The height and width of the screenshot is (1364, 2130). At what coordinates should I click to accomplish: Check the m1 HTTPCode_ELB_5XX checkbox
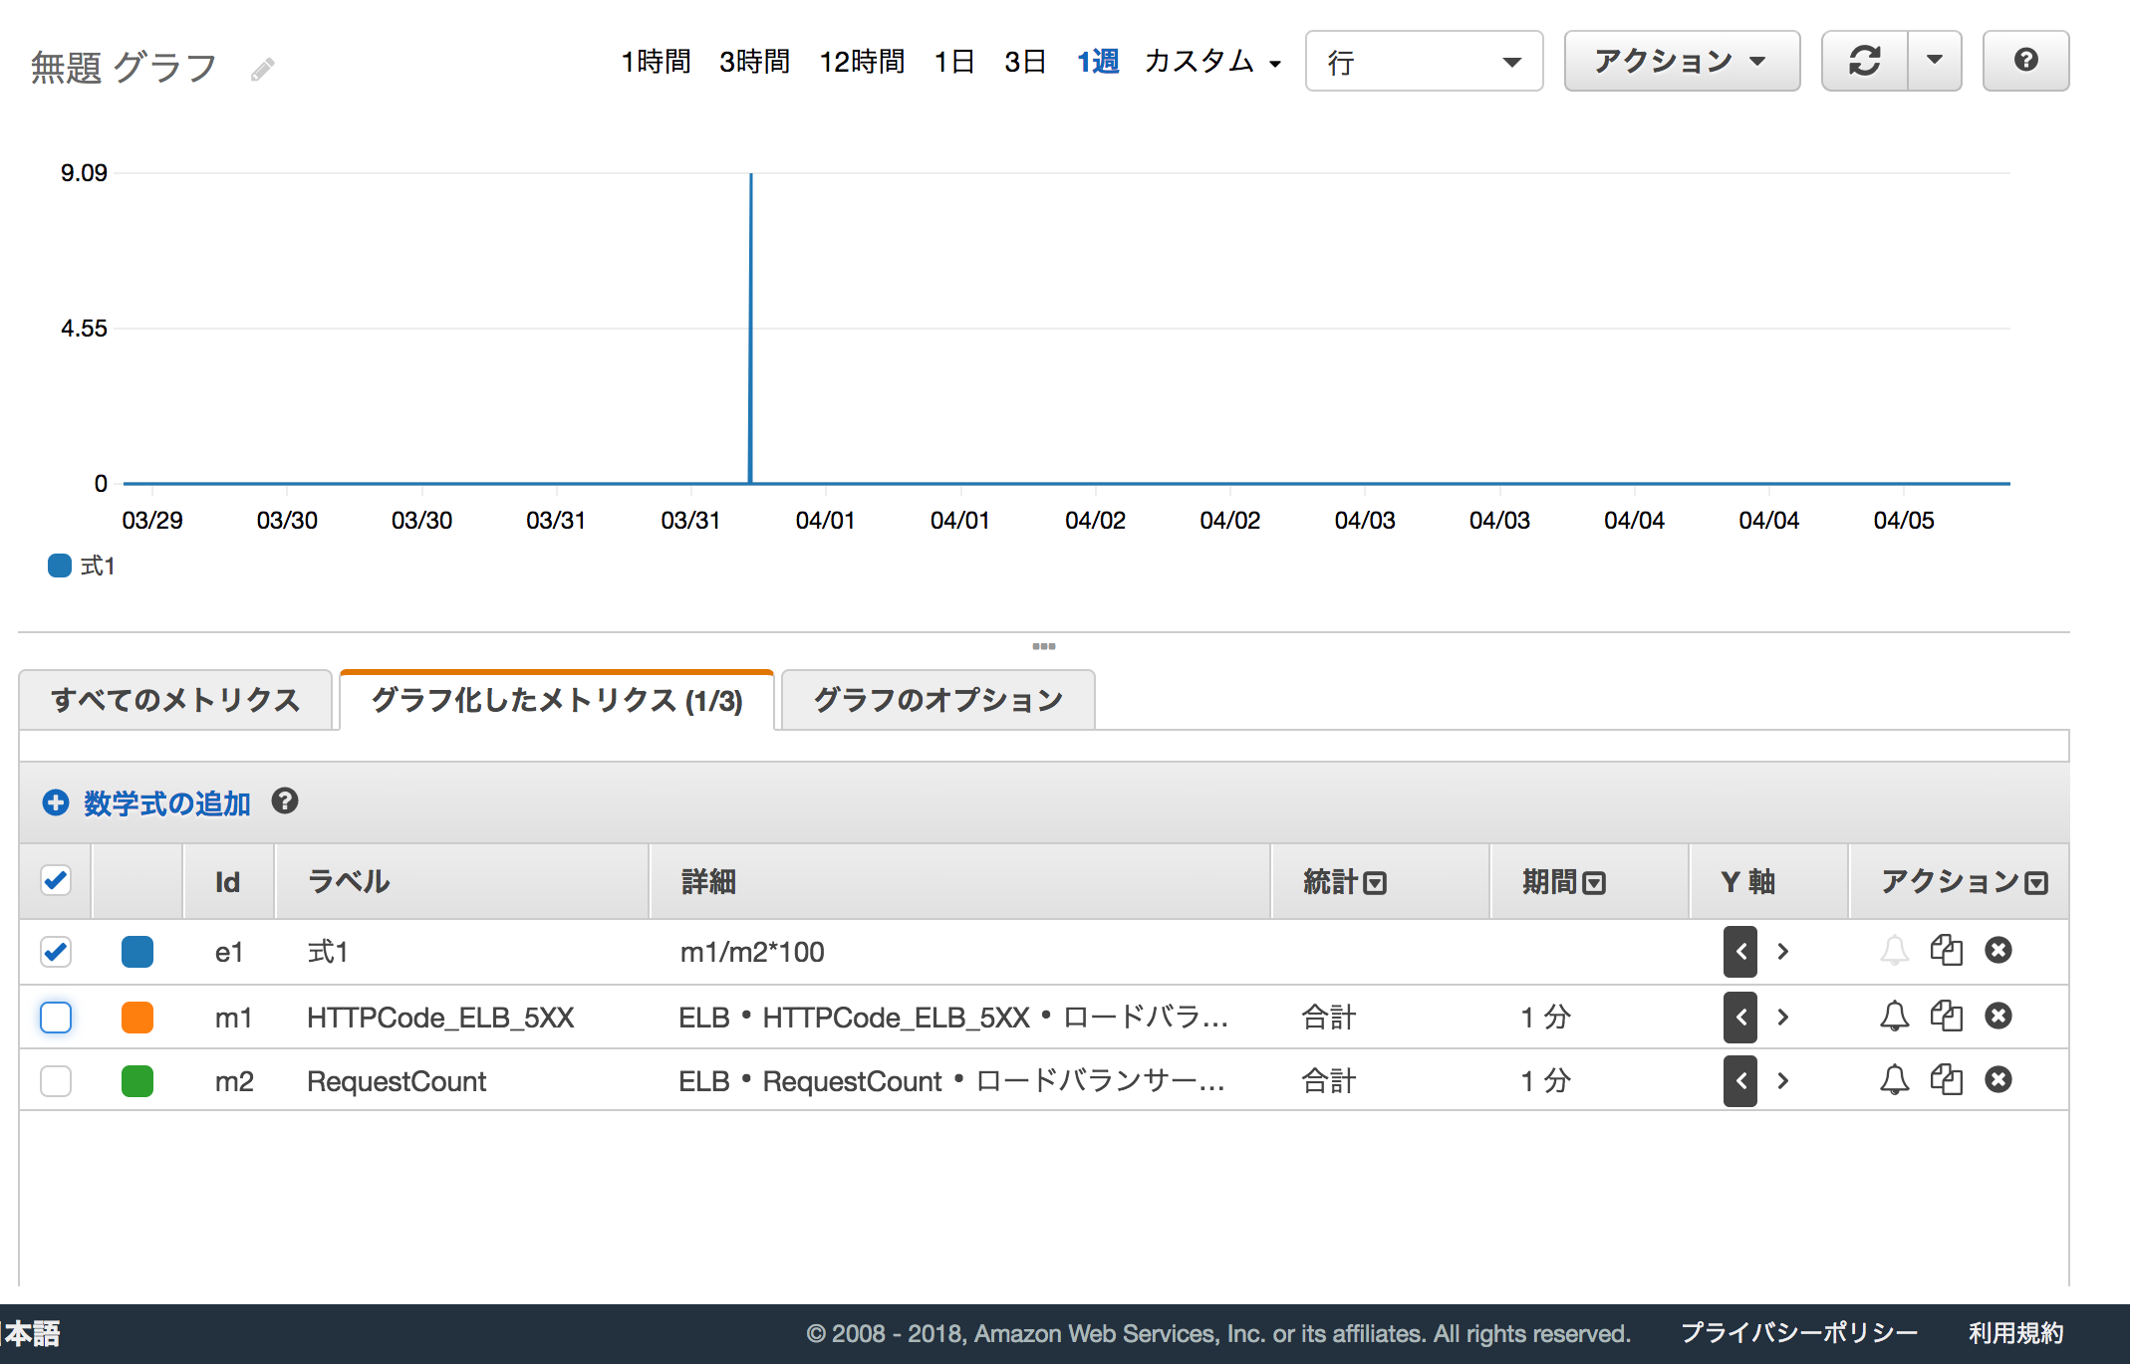[x=56, y=1018]
